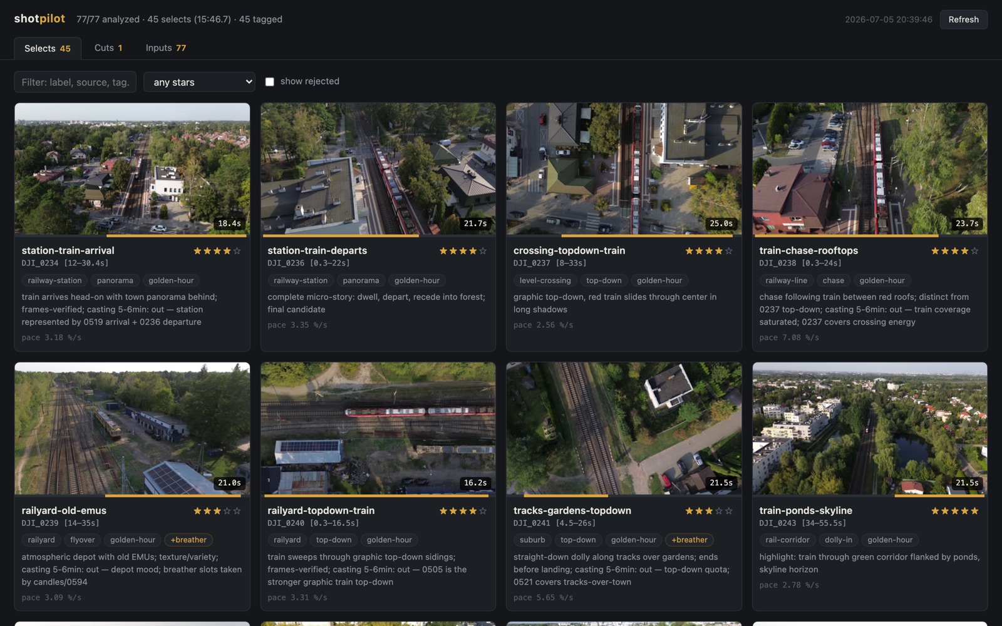
Task: Click panorama tag on station-train-departs
Action: tap(361, 280)
